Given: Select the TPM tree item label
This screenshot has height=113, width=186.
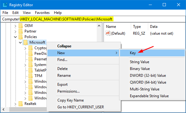Looking at the screenshot, I should point(38,76).
